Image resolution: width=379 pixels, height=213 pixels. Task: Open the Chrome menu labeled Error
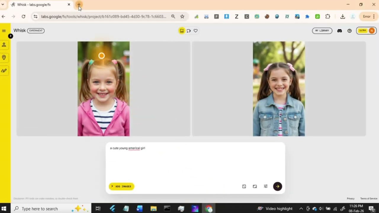point(369,17)
